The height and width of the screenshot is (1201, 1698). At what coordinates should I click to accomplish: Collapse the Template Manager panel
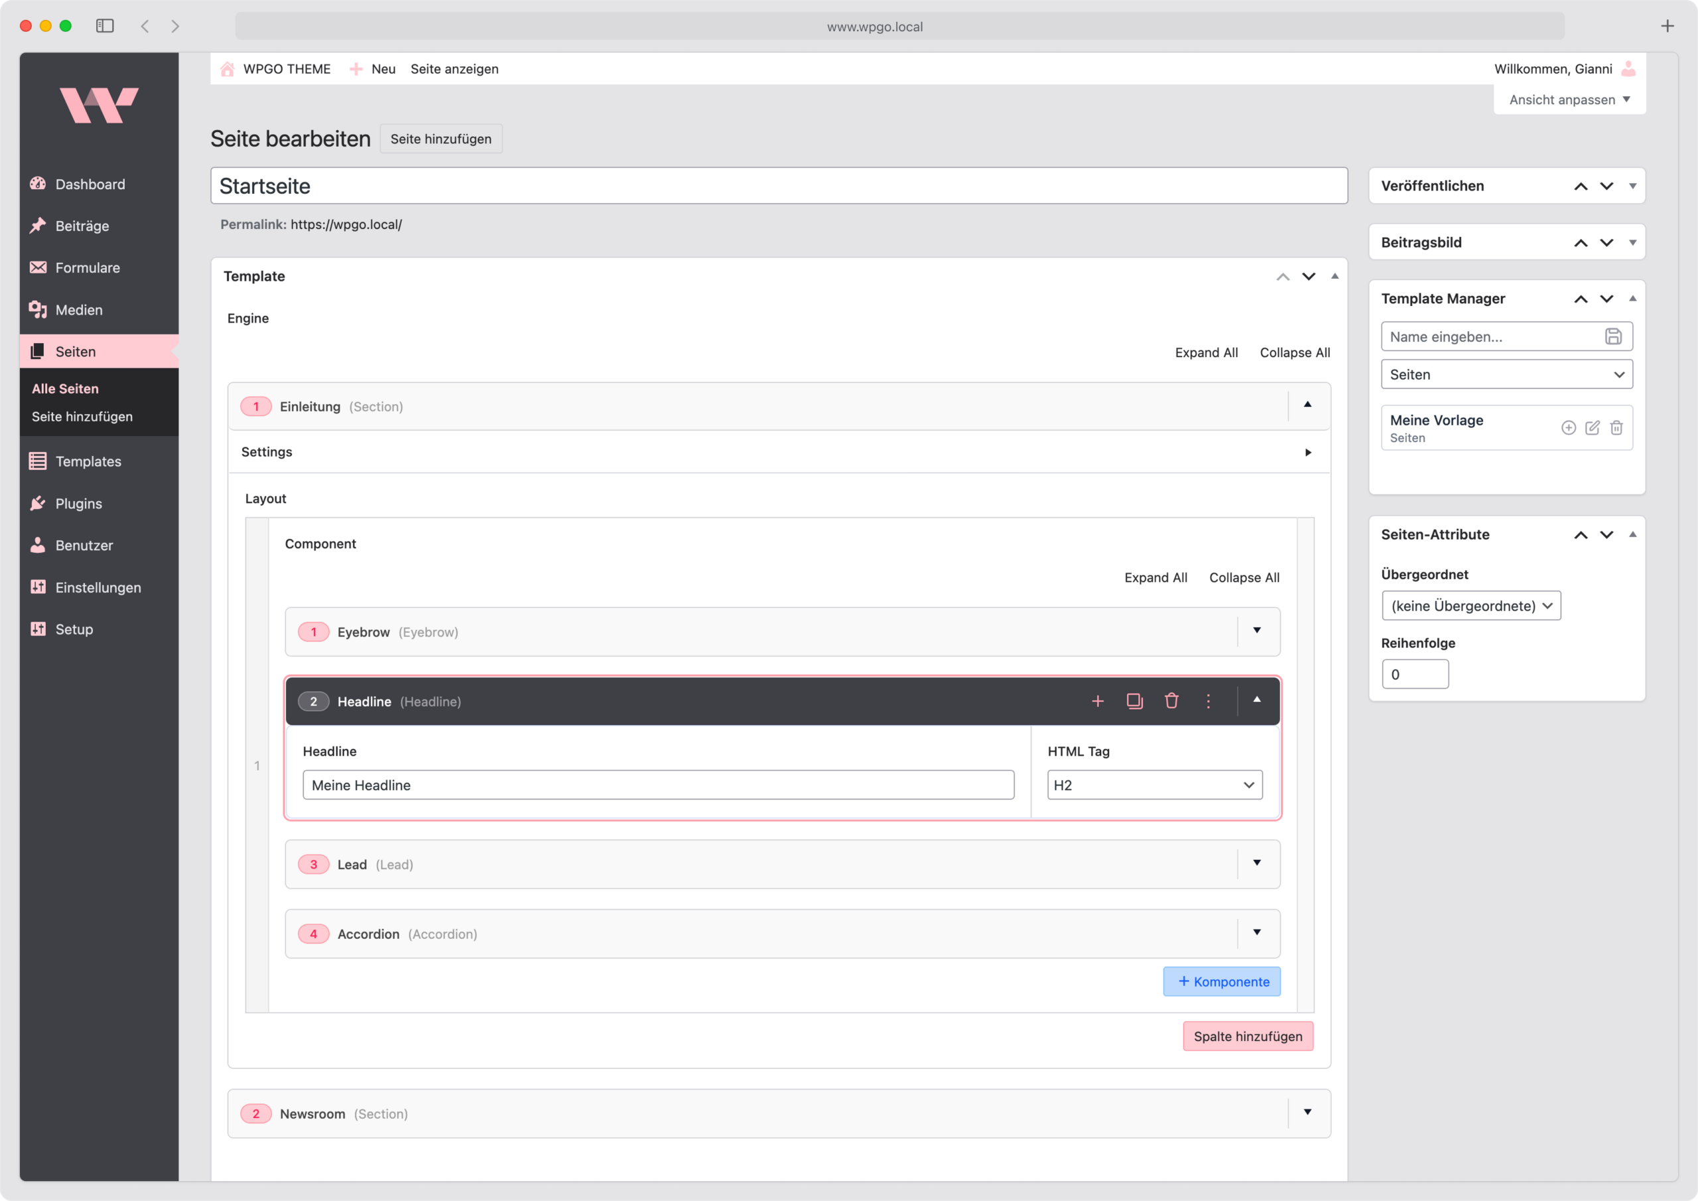click(x=1633, y=298)
